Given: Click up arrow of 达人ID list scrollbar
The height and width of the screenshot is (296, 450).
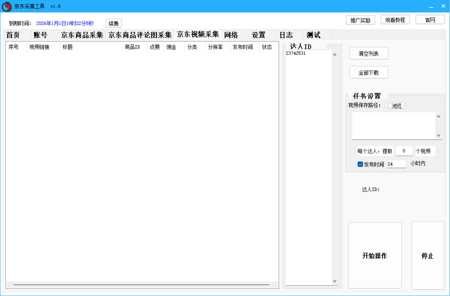Looking at the screenshot, I should click(335, 54).
